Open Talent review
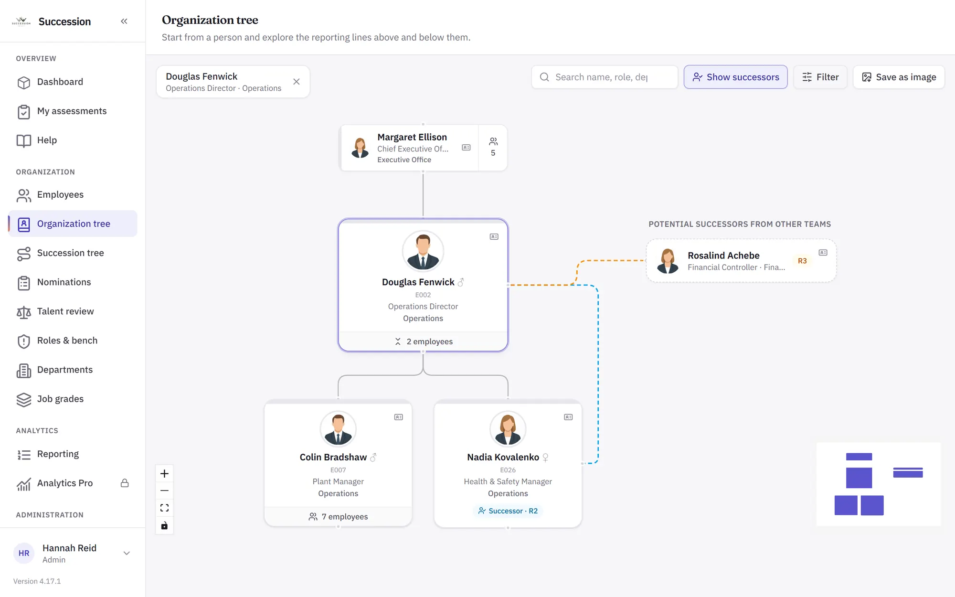The width and height of the screenshot is (955, 597). (x=73, y=311)
